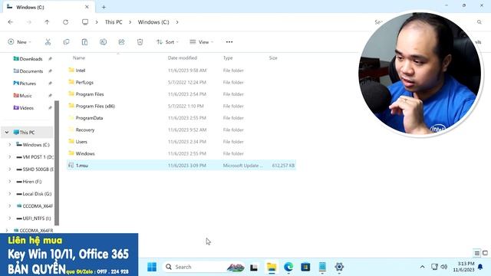Image resolution: width=491 pixels, height=276 pixels.
Task: Expand VM POST 1 (D:) drive node
Action: 9,156
